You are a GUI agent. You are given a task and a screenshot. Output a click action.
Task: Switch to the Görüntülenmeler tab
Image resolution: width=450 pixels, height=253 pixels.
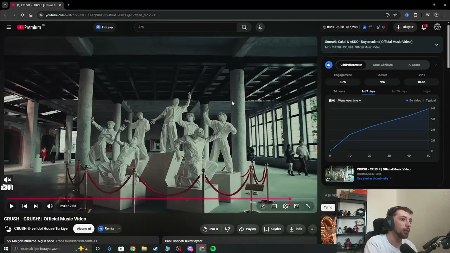point(351,65)
